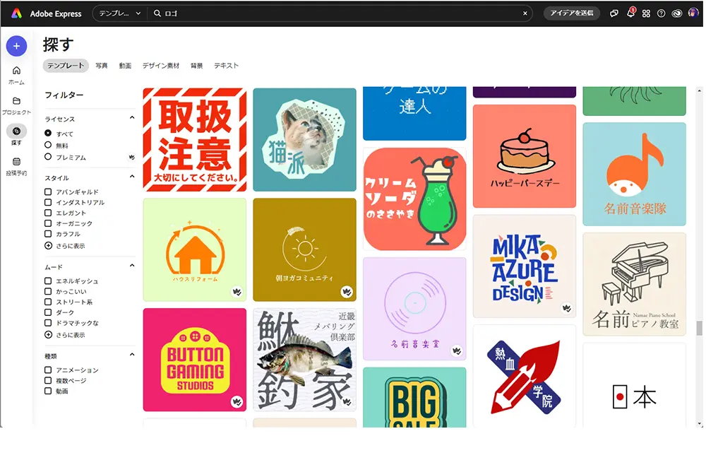Expand さらに表示 under スタイル styles
Image resolution: width=706 pixels, height=465 pixels.
(x=65, y=245)
